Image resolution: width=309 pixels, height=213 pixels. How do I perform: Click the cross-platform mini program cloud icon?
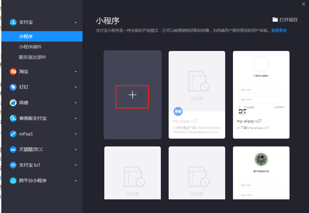click(13, 181)
